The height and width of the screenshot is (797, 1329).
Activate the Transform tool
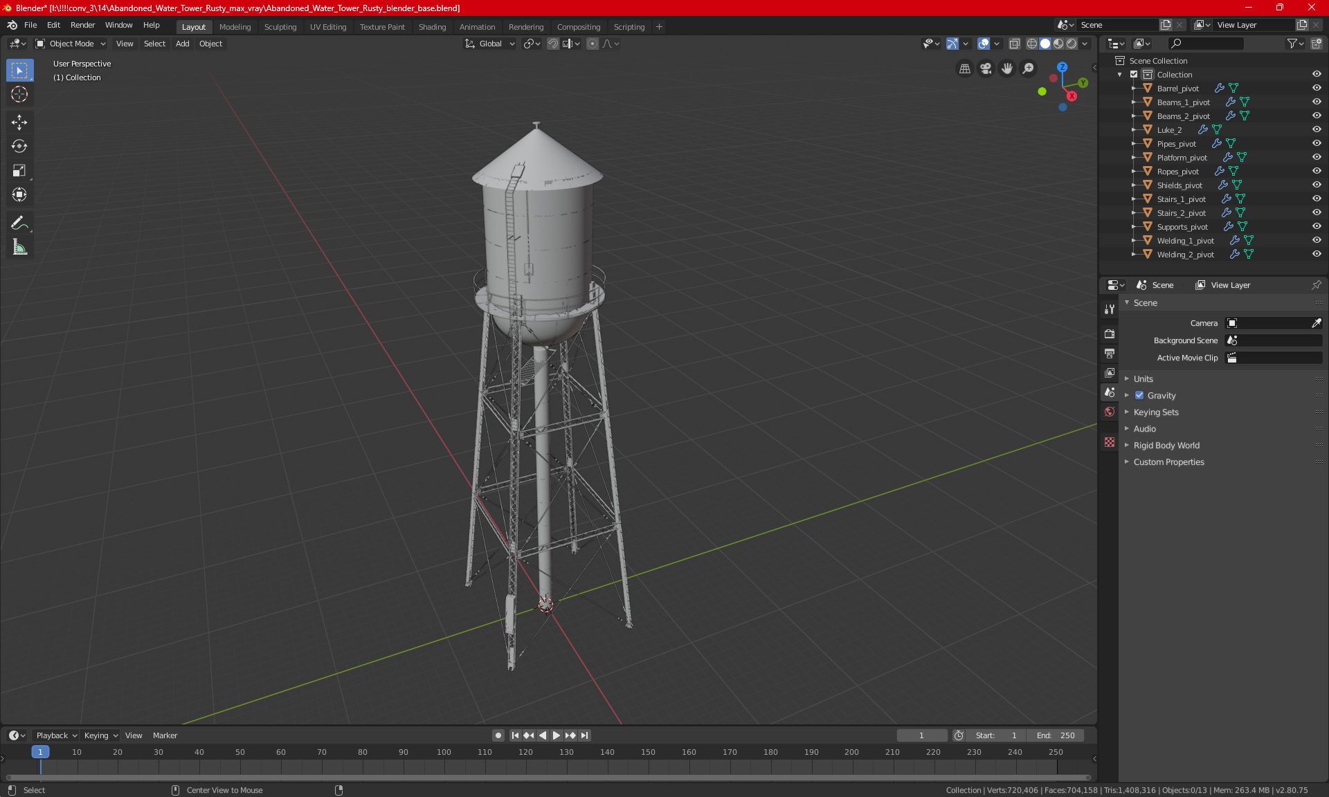19,194
